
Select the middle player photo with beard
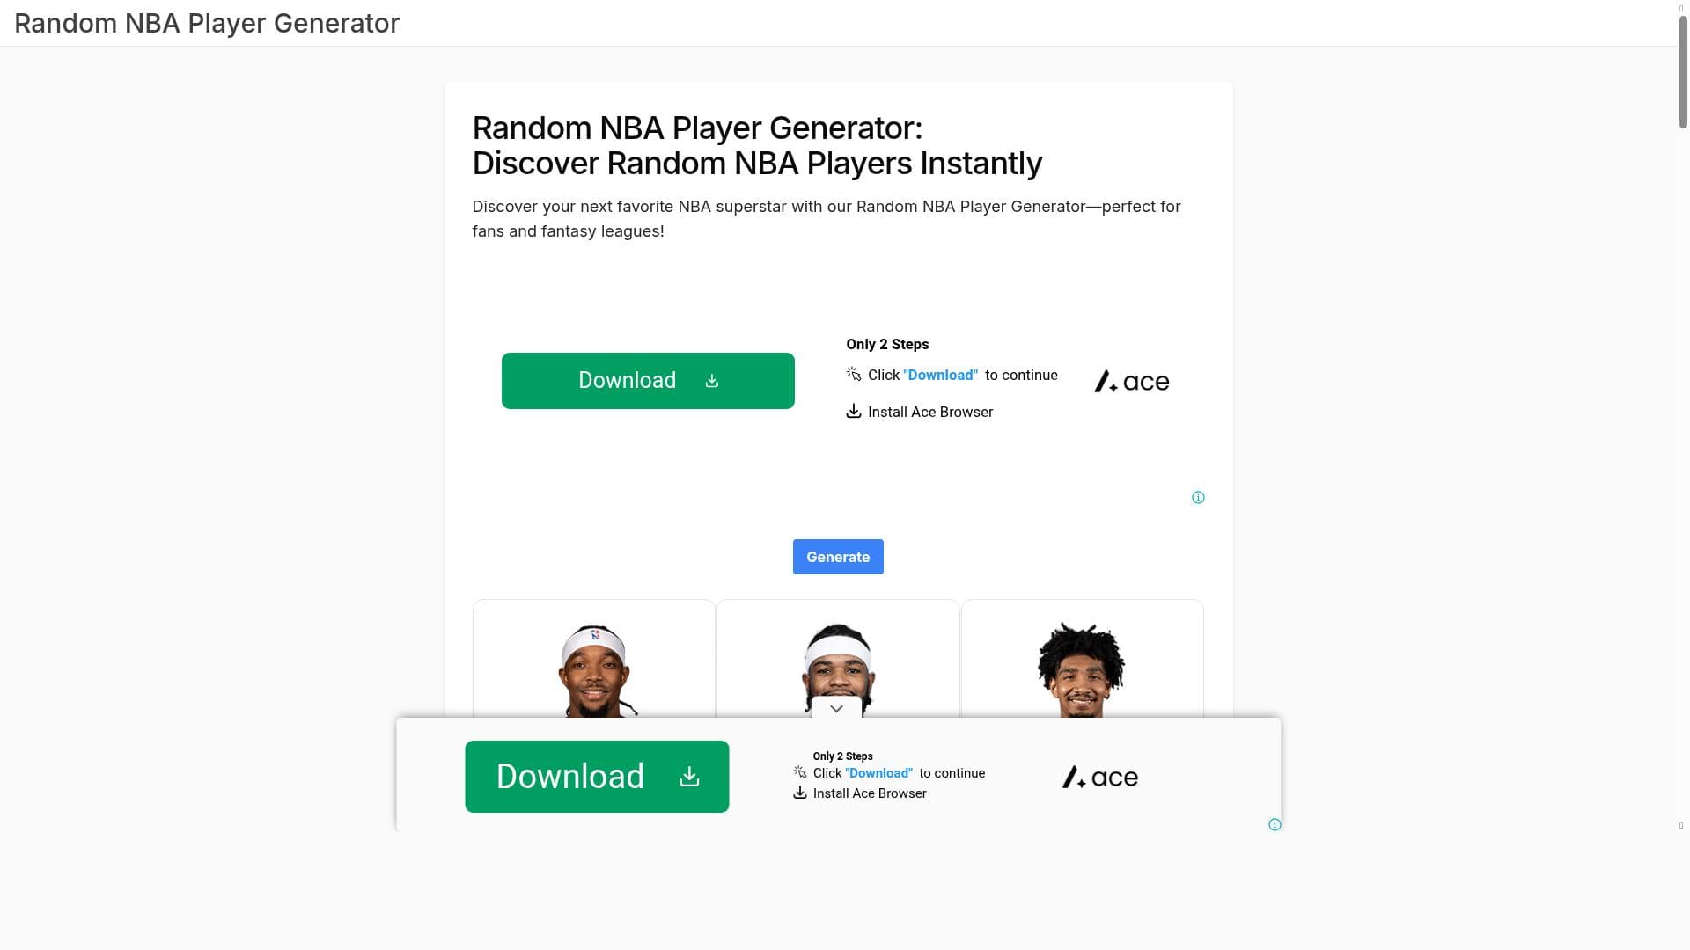(837, 669)
